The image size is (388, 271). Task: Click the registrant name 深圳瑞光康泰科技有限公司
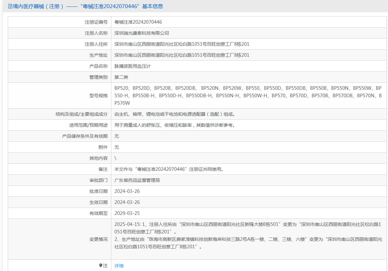click(142, 33)
